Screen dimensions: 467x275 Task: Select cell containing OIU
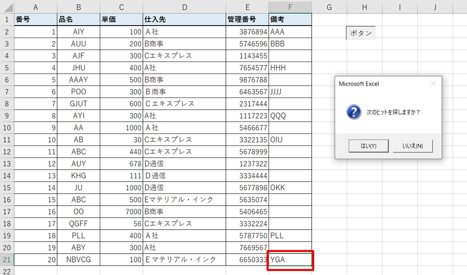(290, 139)
